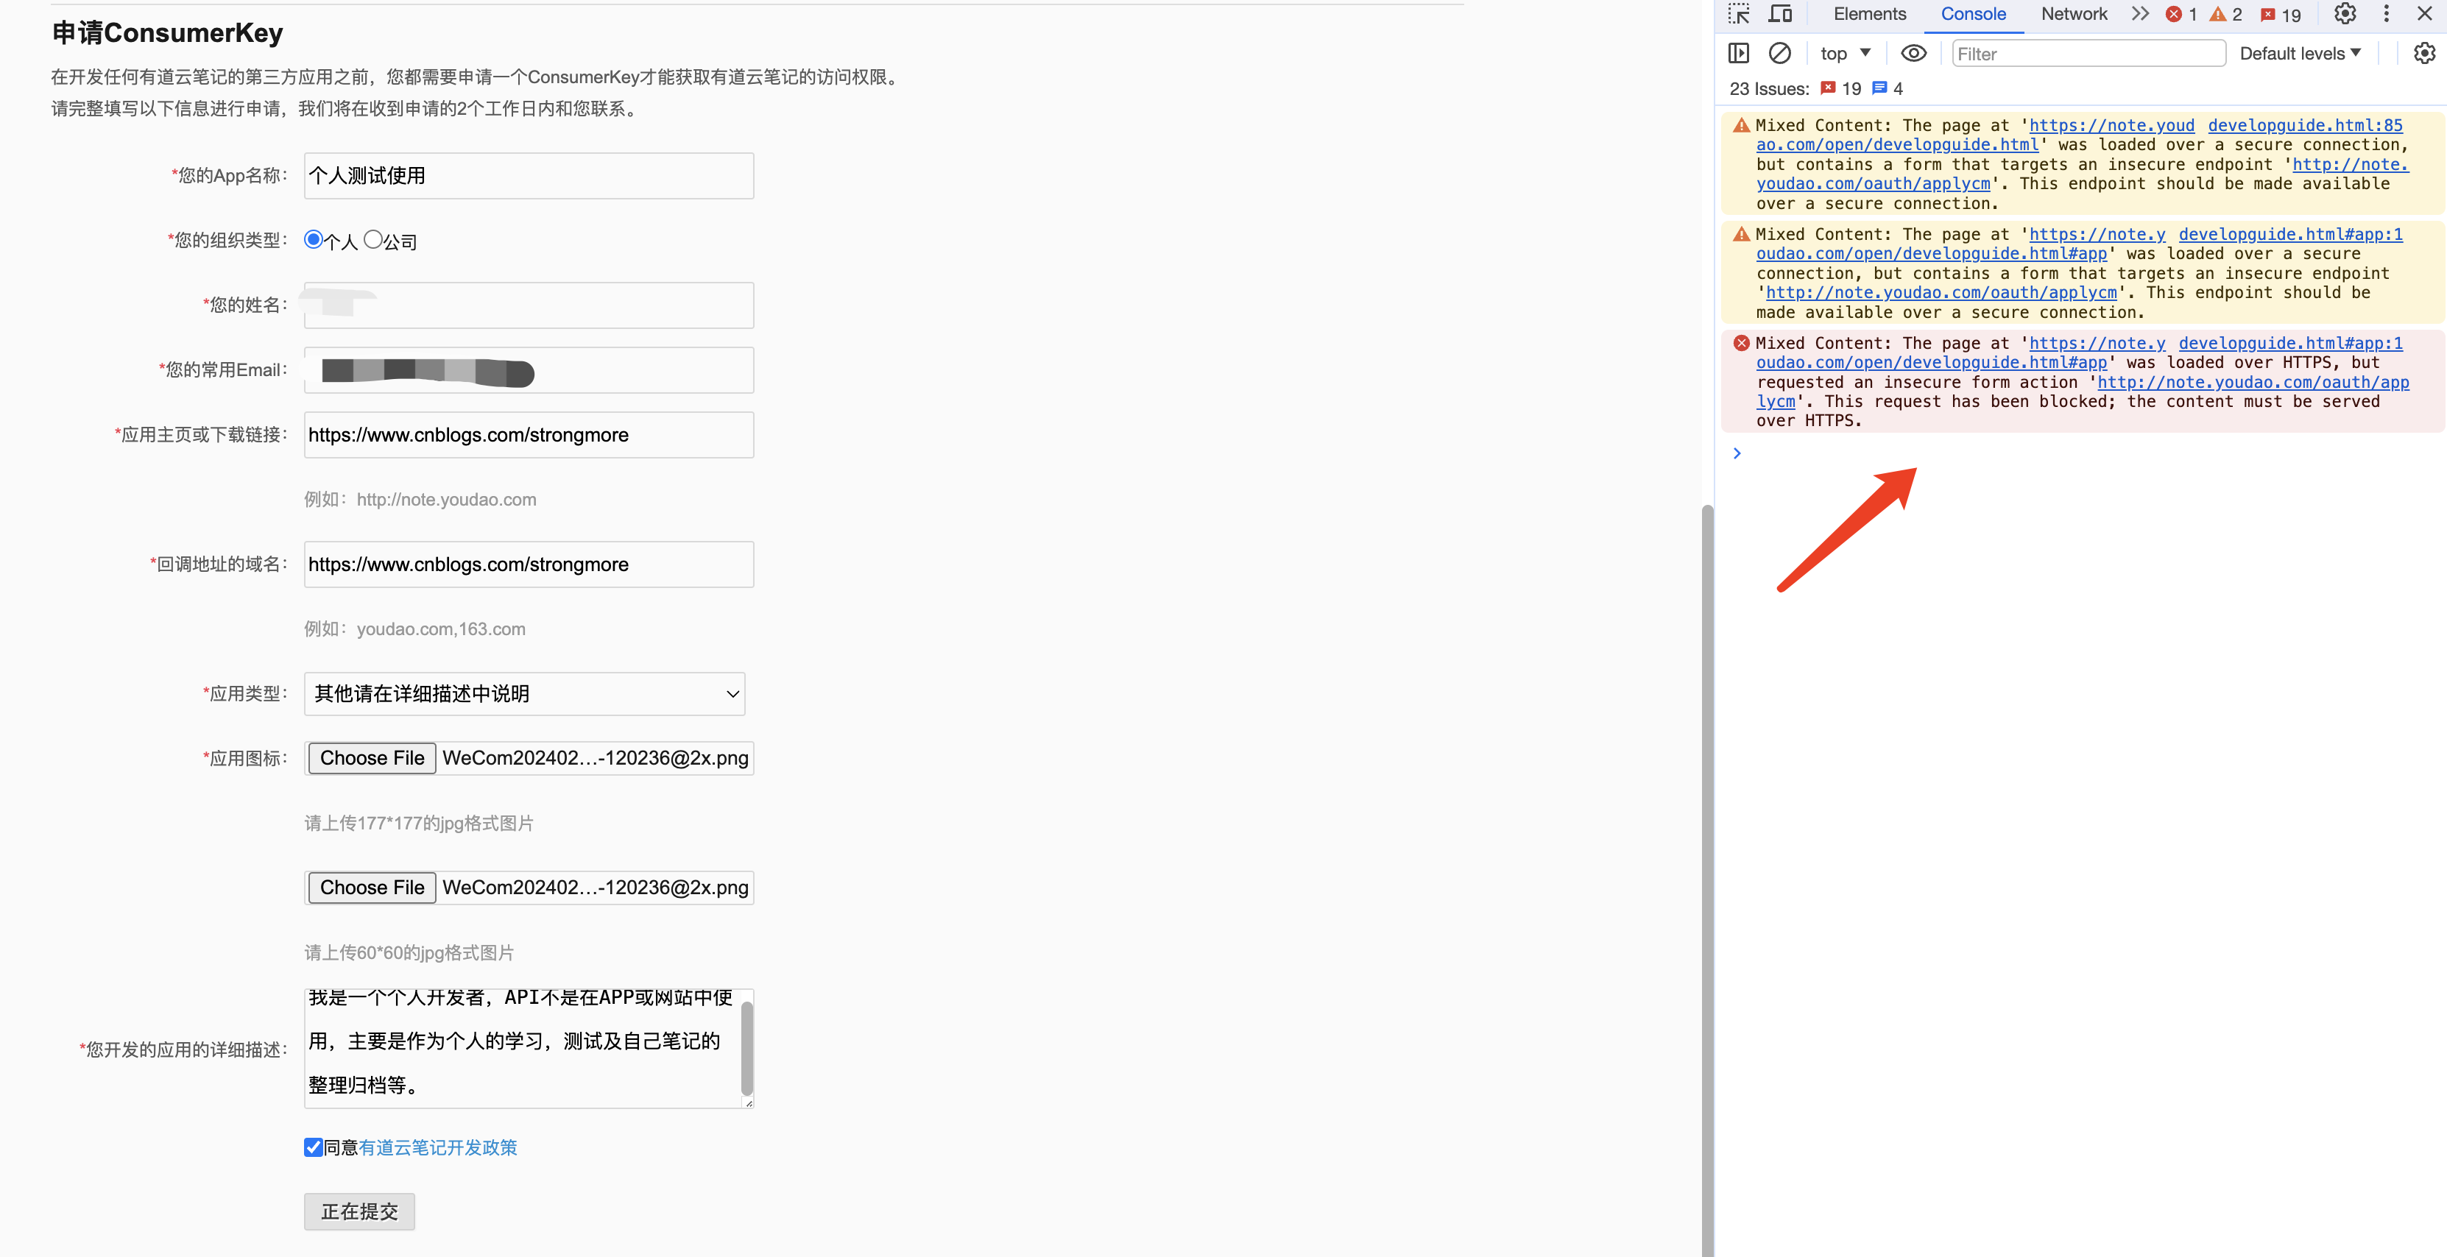Viewport: 2447px width, 1257px height.
Task: Open the 应用类型 dropdown
Action: pos(524,694)
